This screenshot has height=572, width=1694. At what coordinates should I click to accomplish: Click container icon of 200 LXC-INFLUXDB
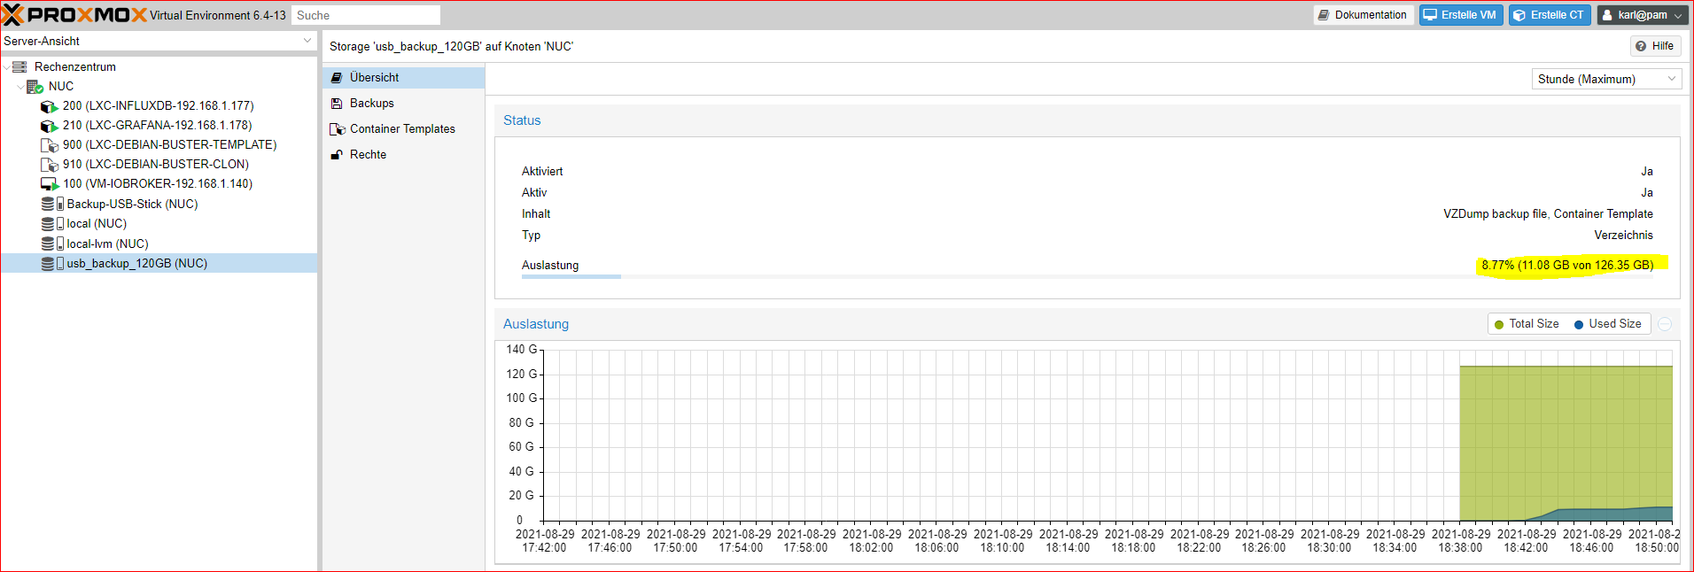pos(49,106)
